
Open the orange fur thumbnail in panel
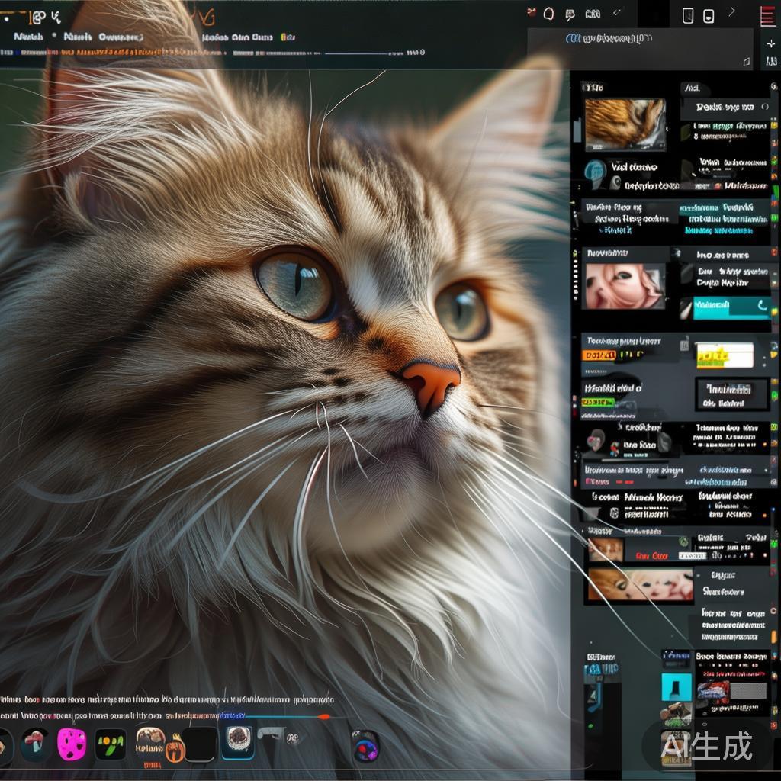[x=625, y=123]
